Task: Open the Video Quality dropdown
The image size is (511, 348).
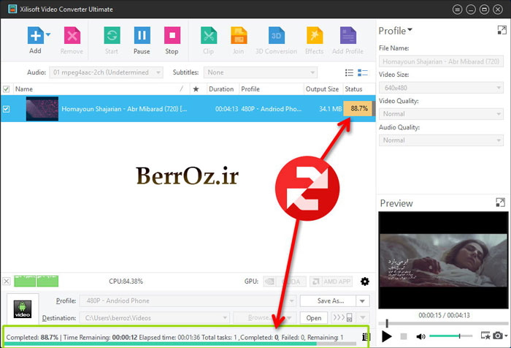Action: (441, 114)
